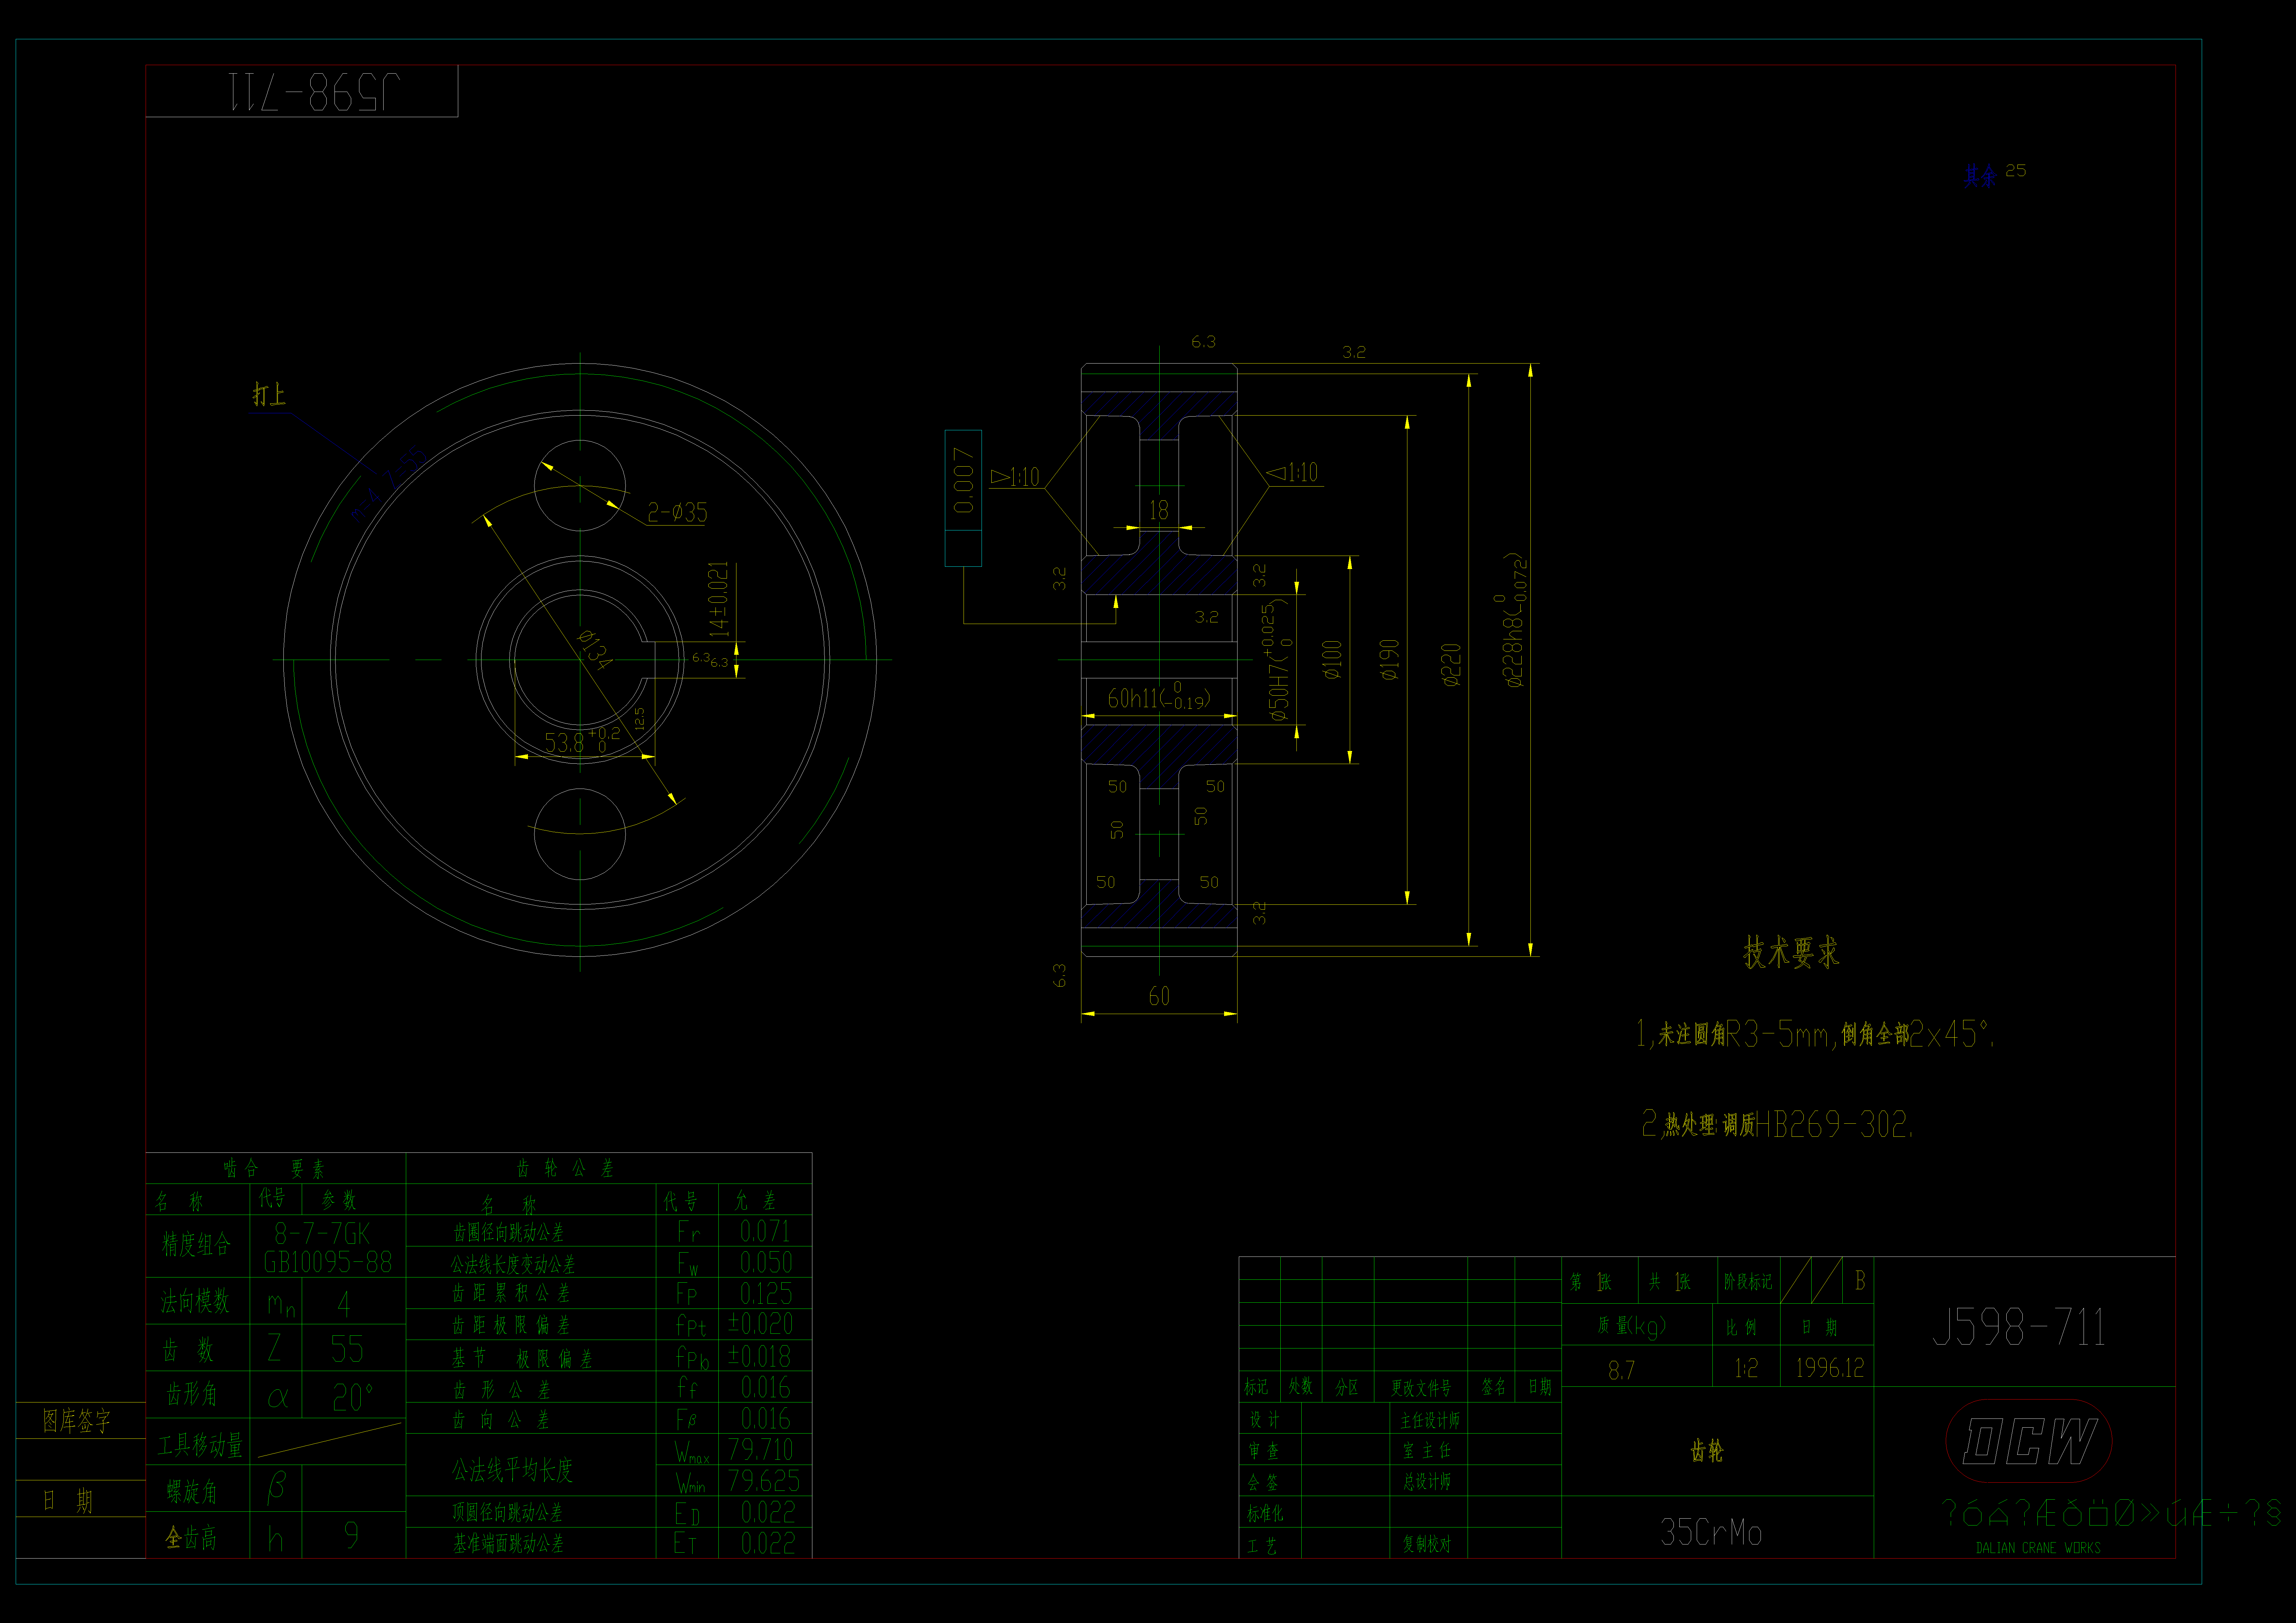
Task: Select the plain "60" dimension under the section view
Action: 1159,996
